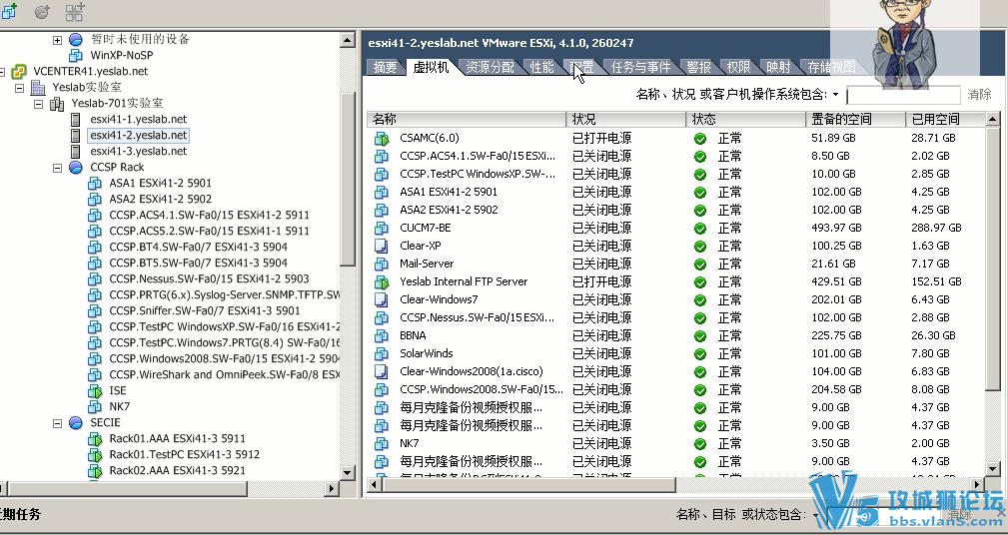Click down arrow of tree vertical scrollbar
Image resolution: width=1008 pixels, height=535 pixels.
coord(347,473)
